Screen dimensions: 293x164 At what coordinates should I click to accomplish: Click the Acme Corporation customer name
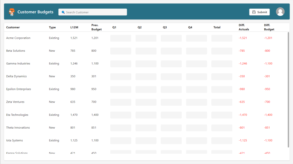point(18,38)
